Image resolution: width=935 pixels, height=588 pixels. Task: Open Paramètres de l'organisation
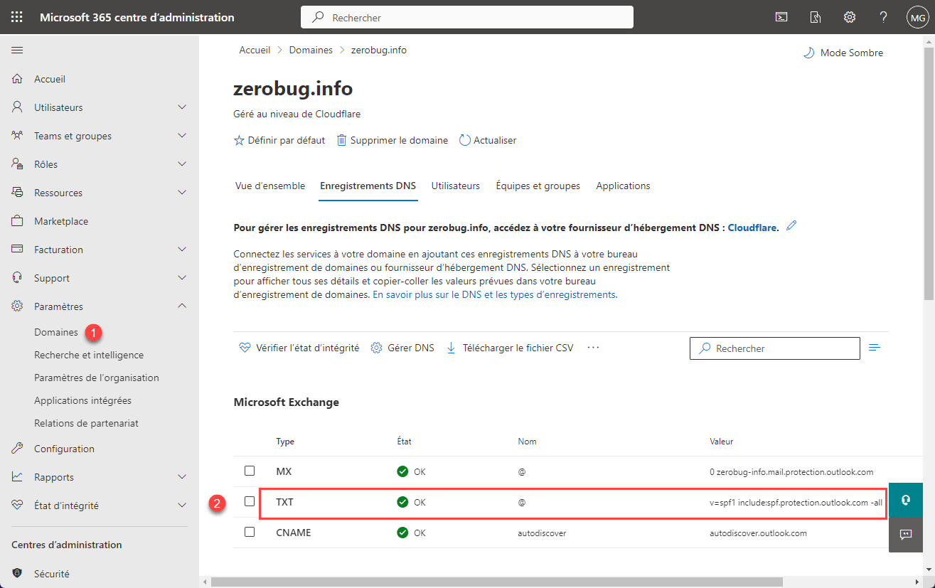(x=97, y=378)
